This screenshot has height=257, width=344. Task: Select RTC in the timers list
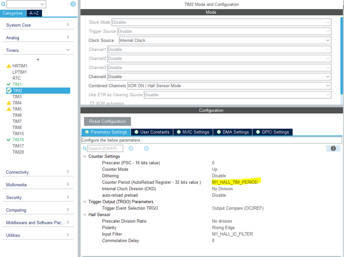[x=17, y=78]
